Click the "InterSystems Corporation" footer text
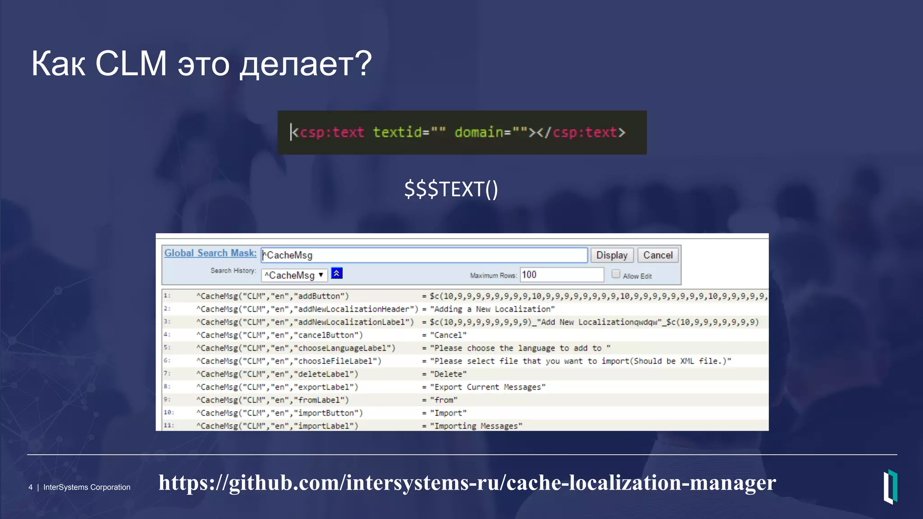Image resolution: width=923 pixels, height=519 pixels. (87, 487)
